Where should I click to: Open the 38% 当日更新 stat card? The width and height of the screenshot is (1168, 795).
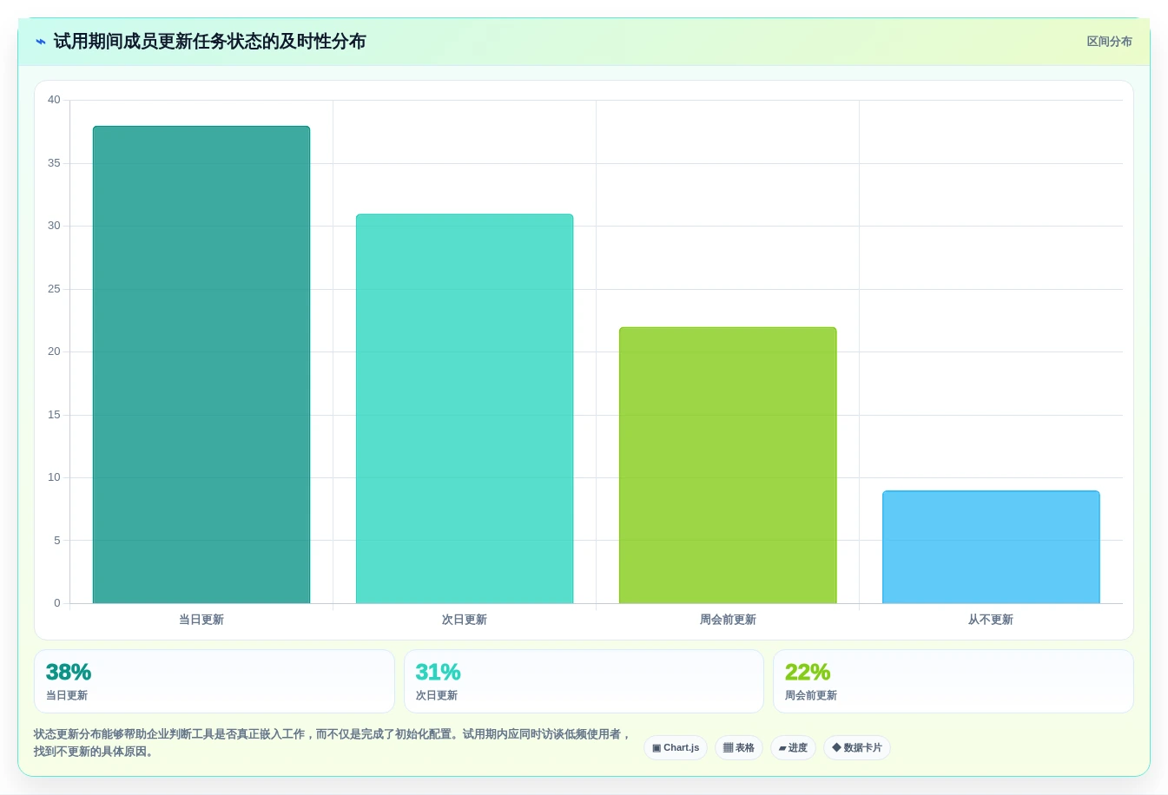[x=214, y=681]
